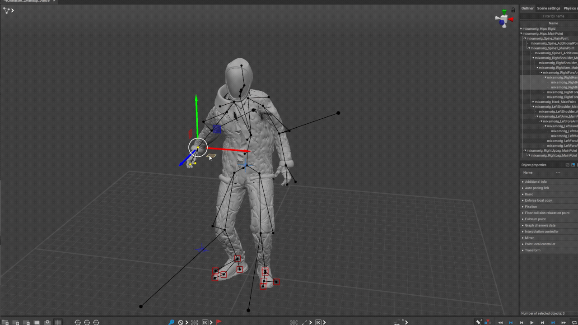The image size is (578, 325).
Task: Expand the mixamorig_Hips_Rigid tree node
Action: click(x=521, y=29)
